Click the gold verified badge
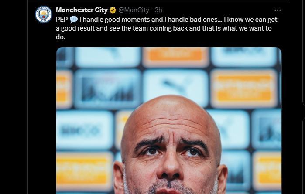Image resolution: width=305 pixels, height=194 pixels. [x=113, y=10]
